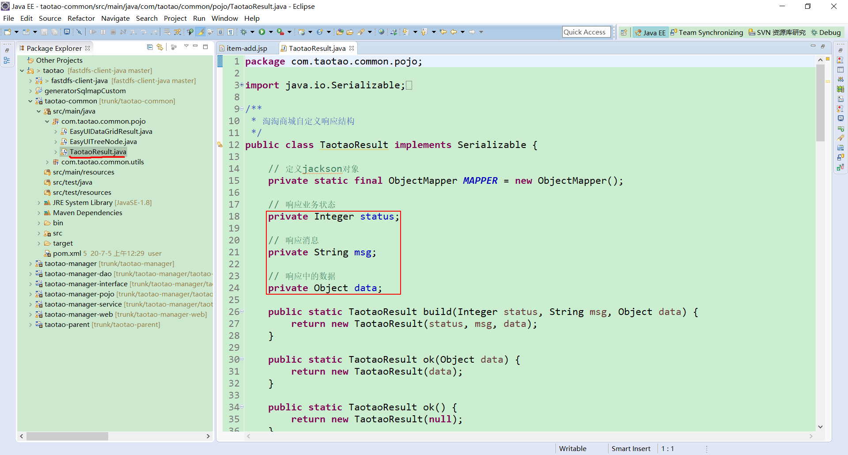Click the green Run button icon
This screenshot has width=848, height=455.
tap(262, 32)
